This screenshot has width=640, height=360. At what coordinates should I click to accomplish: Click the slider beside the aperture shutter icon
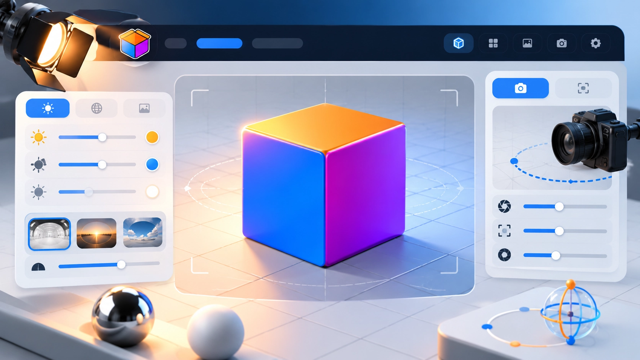pyautogui.click(x=565, y=207)
